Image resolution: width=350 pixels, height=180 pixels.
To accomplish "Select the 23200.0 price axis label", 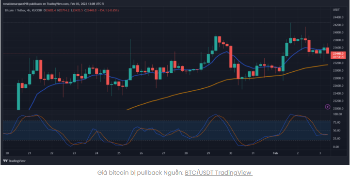I will pos(338,63).
